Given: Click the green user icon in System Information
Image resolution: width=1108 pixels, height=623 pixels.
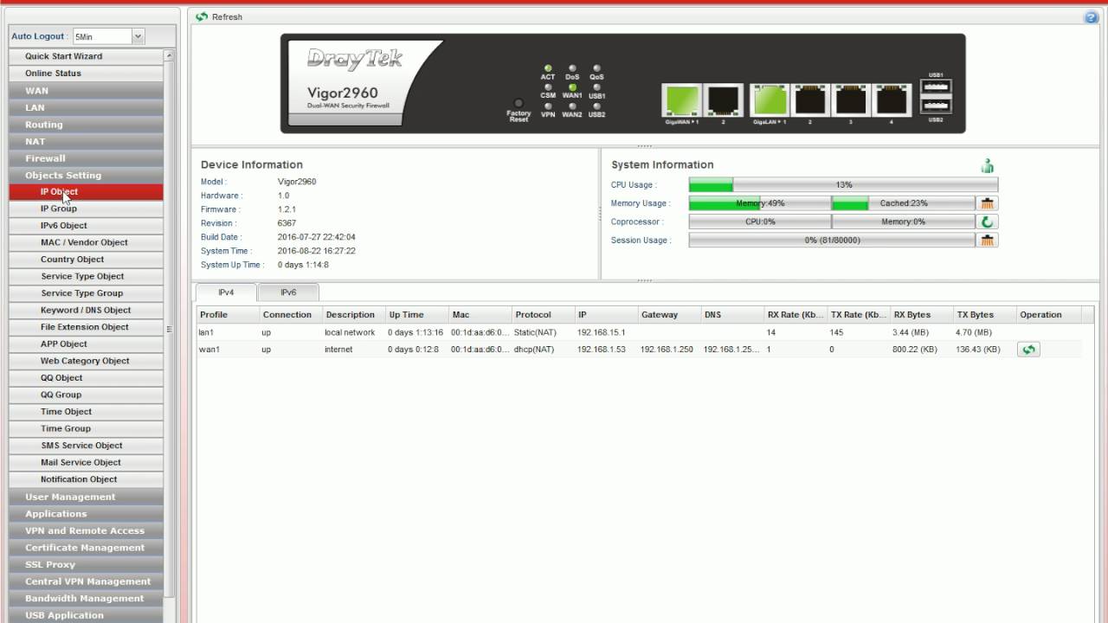Looking at the screenshot, I should click(987, 165).
